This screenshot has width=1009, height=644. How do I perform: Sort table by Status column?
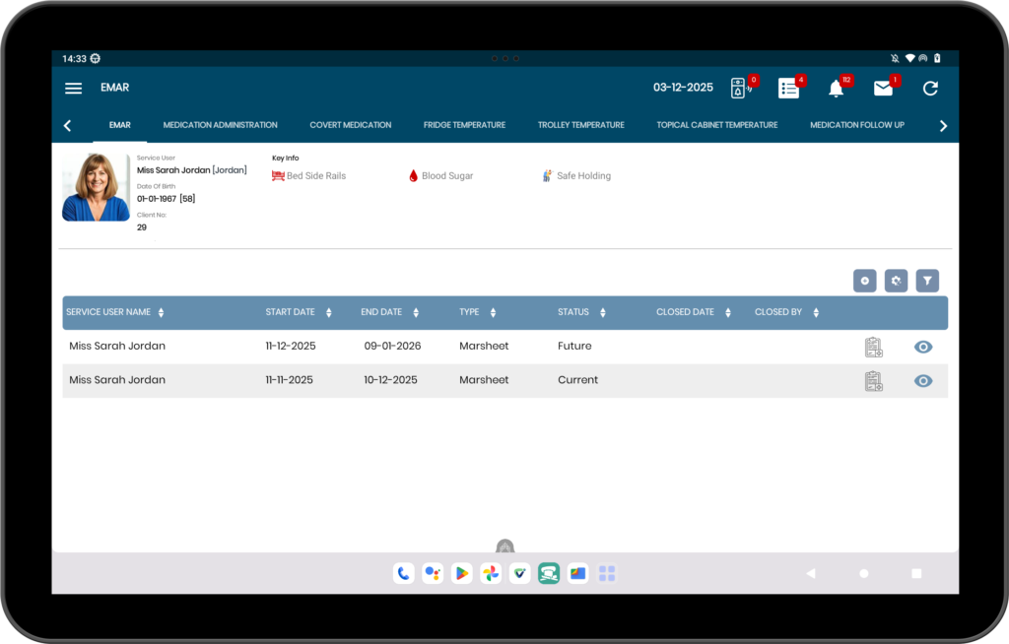[581, 312]
